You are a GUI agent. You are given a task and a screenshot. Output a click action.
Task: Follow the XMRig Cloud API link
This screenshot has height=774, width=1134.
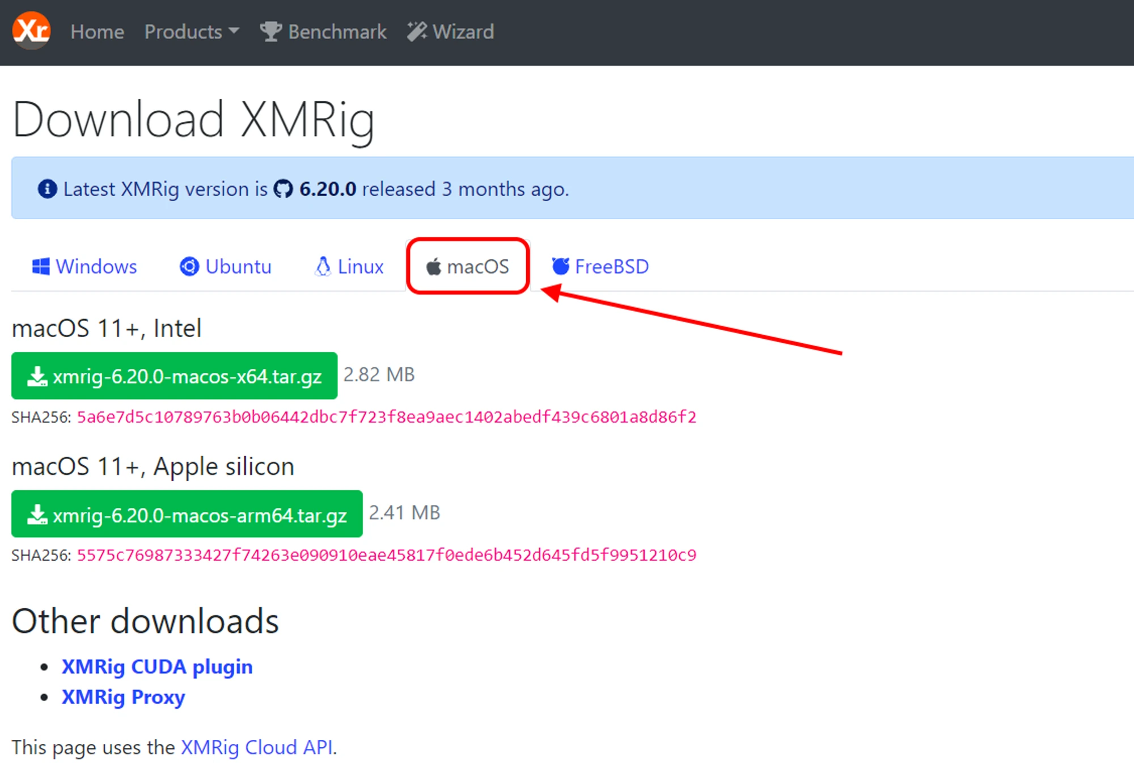click(x=257, y=747)
